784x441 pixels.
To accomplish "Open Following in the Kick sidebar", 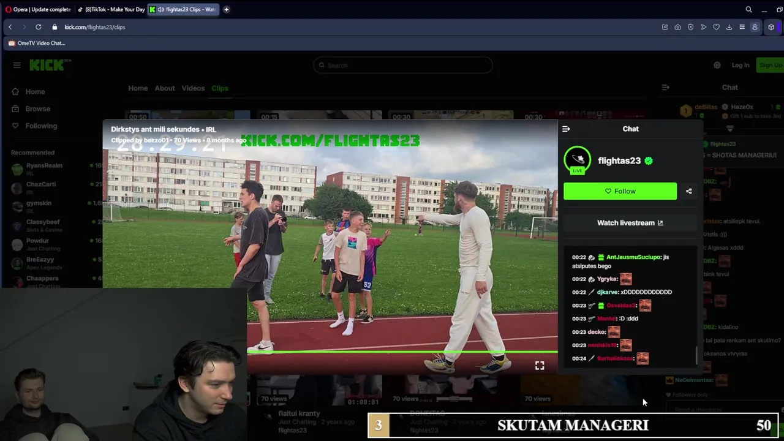I will [x=41, y=126].
